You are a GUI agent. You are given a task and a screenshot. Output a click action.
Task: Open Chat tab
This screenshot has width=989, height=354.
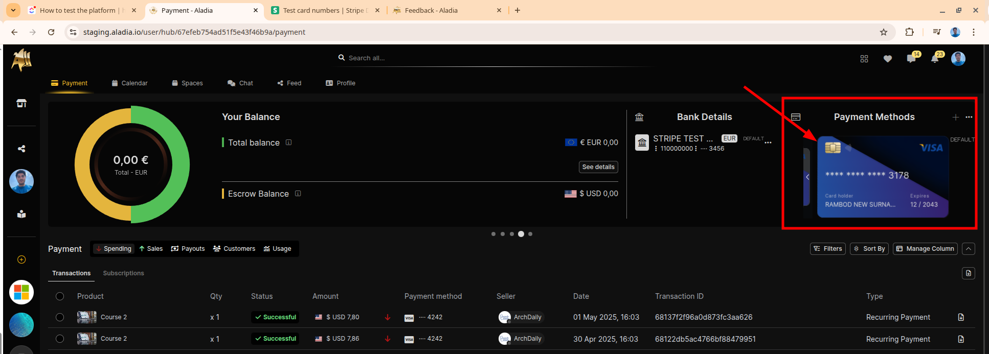point(240,83)
